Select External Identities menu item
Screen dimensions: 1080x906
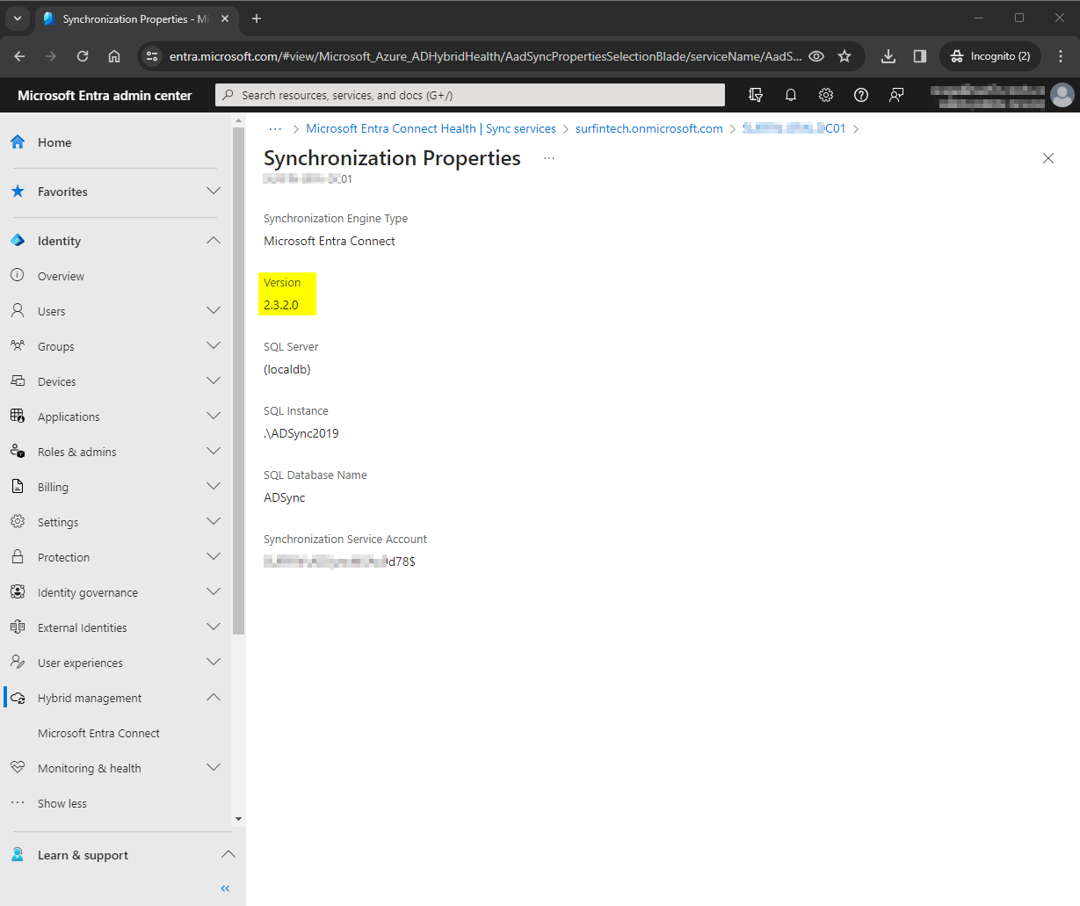(82, 627)
